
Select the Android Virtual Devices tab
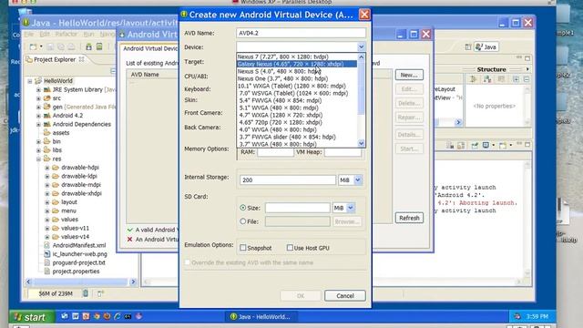click(149, 48)
